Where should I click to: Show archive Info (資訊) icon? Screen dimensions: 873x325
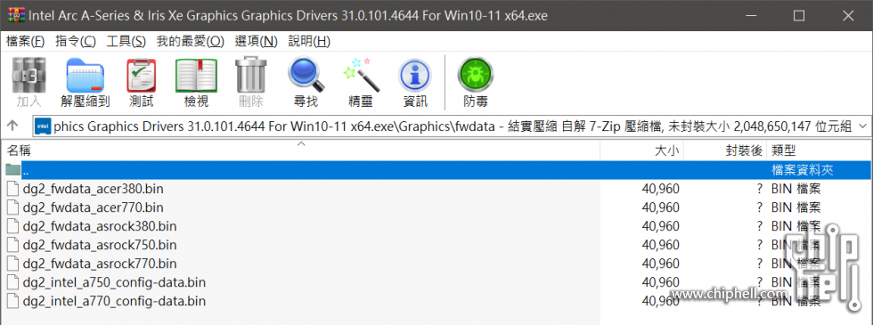tap(415, 75)
